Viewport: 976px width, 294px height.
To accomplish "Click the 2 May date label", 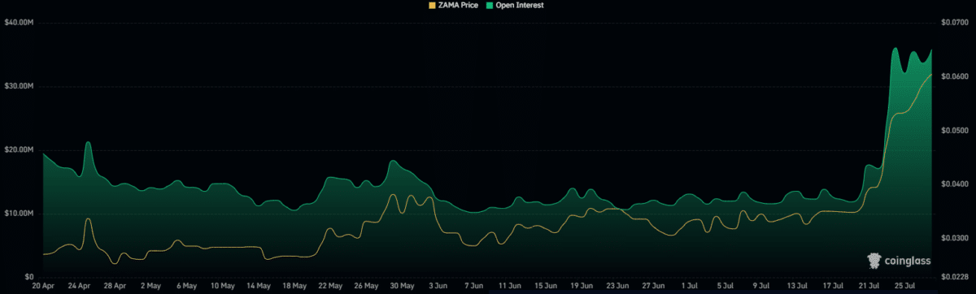I will [150, 286].
